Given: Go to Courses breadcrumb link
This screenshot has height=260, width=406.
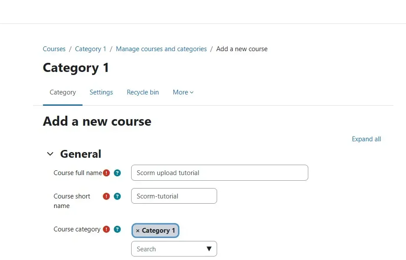Looking at the screenshot, I should 54,49.
